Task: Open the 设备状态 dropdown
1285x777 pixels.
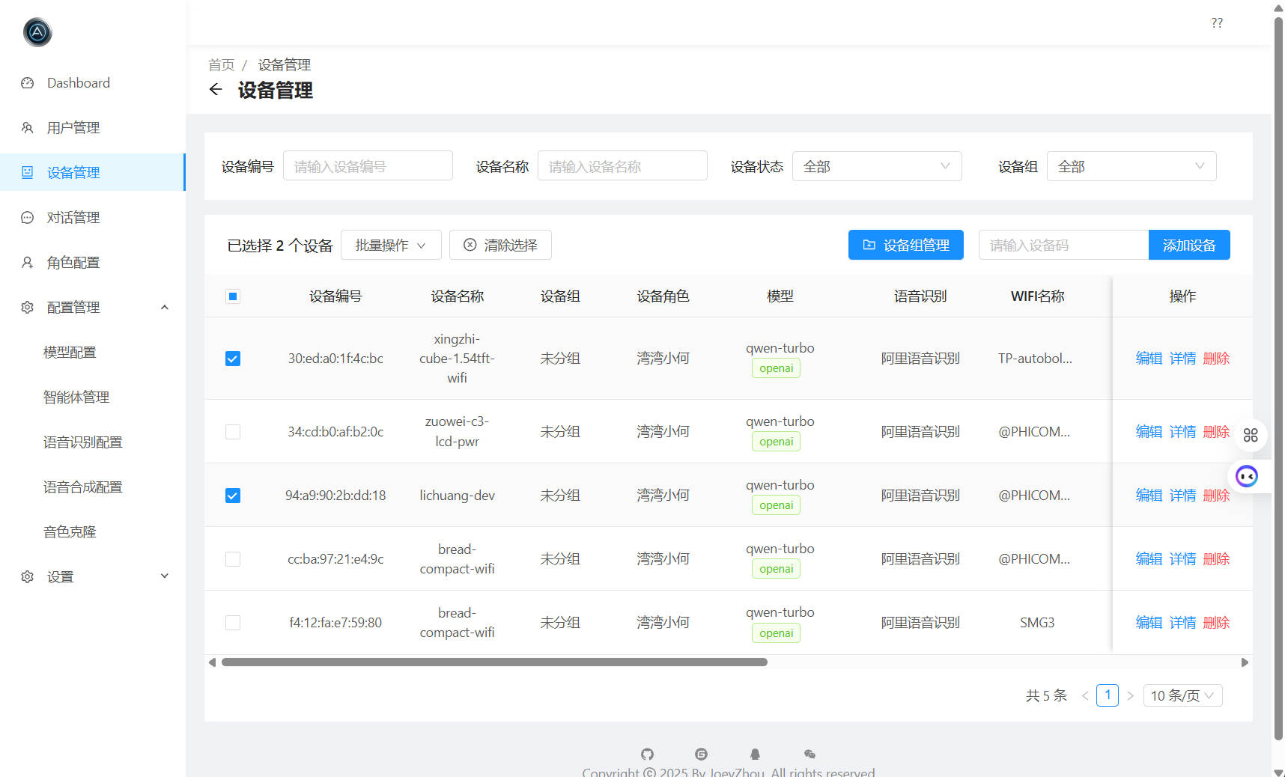Action: (876, 166)
